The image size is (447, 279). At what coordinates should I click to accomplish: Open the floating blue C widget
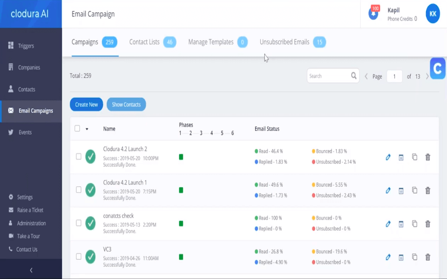tap(438, 68)
